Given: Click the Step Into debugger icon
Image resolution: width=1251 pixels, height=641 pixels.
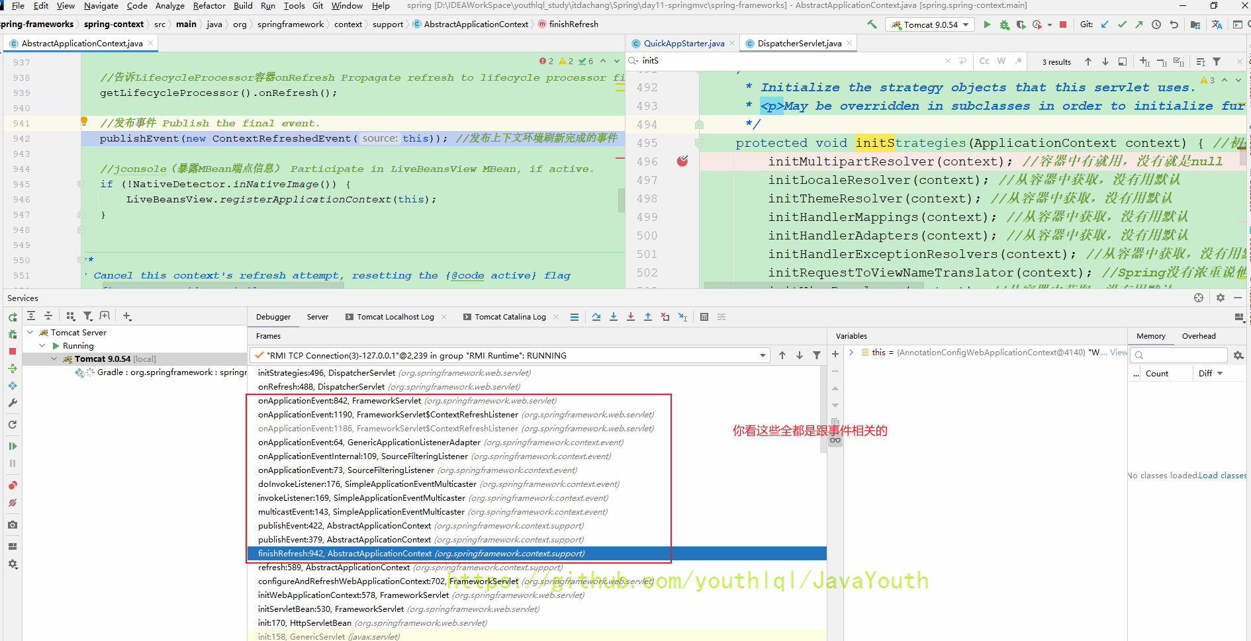Looking at the screenshot, I should (614, 317).
